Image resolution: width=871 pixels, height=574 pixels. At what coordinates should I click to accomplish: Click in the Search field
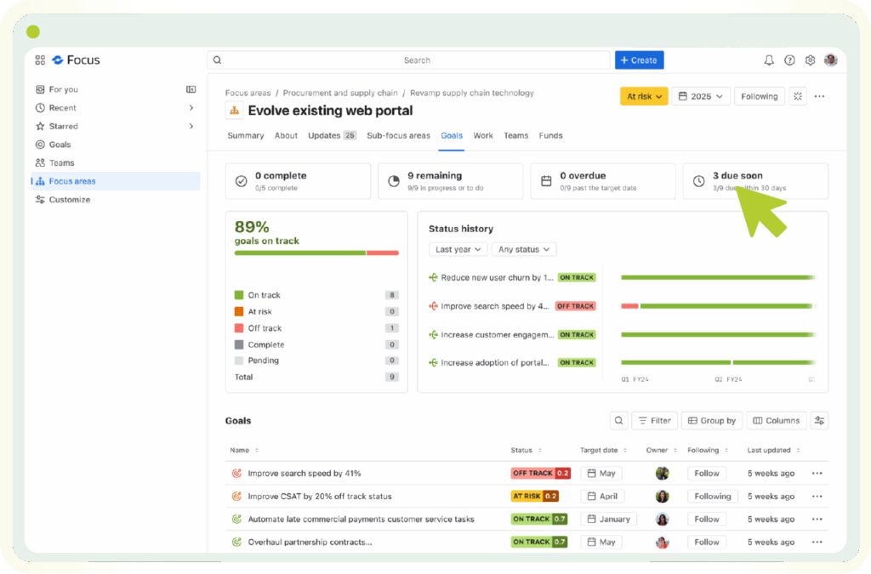click(x=409, y=60)
